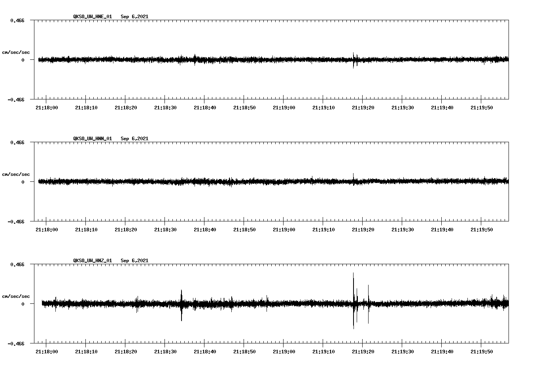Click 21:18:10 time label under HNZ plot

click(x=86, y=352)
